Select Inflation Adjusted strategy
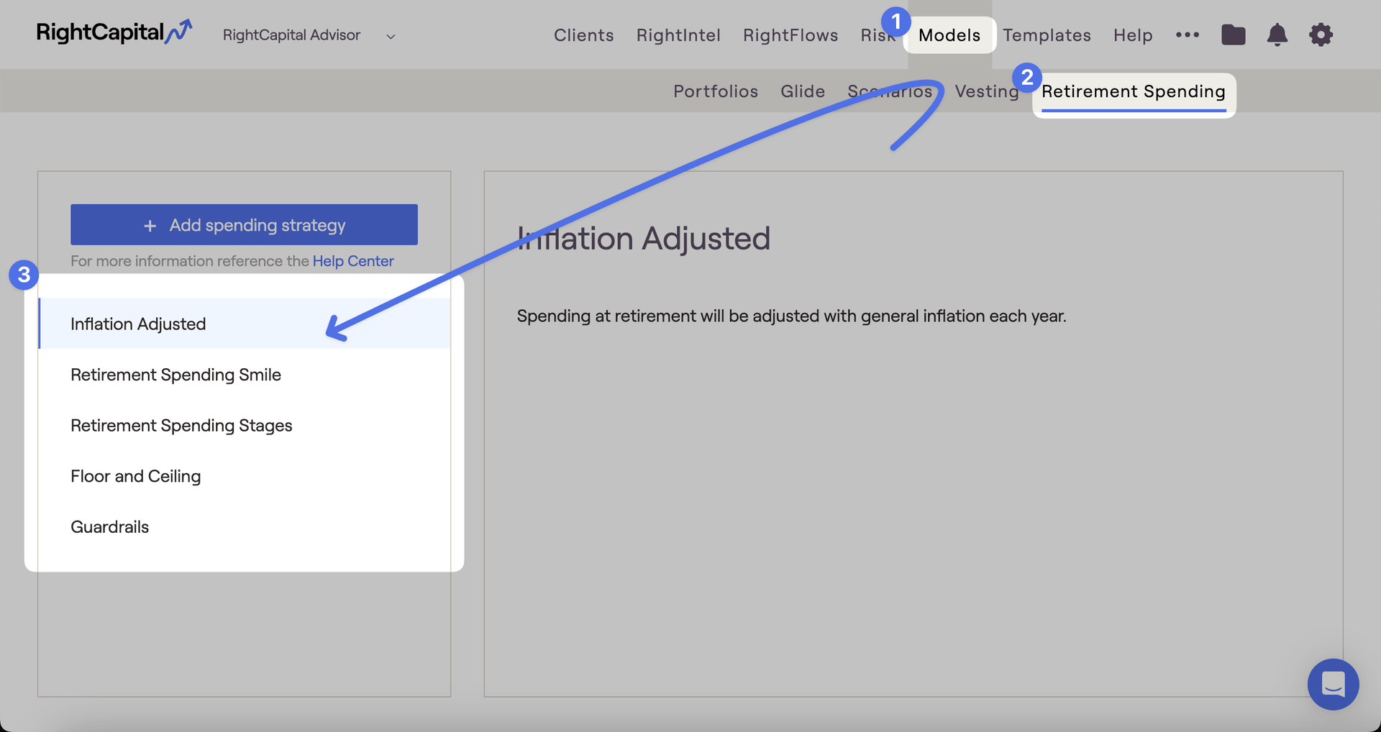1381x732 pixels. 245,324
